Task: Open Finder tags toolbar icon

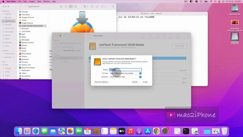Action: click(97, 6)
